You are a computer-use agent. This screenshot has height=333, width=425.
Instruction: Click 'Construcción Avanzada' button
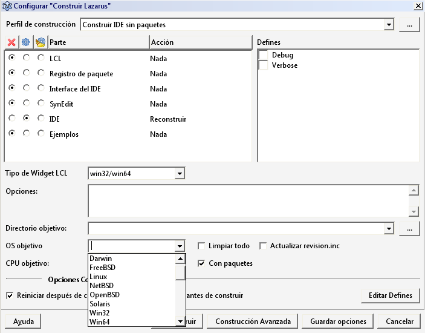(x=253, y=321)
